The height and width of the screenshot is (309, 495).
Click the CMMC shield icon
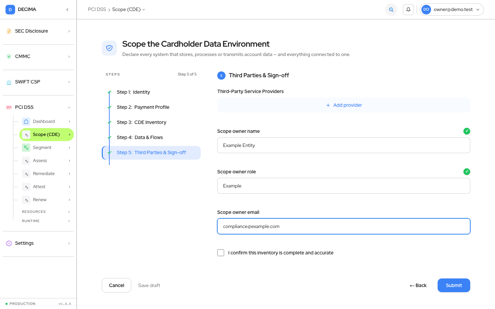(x=9, y=57)
